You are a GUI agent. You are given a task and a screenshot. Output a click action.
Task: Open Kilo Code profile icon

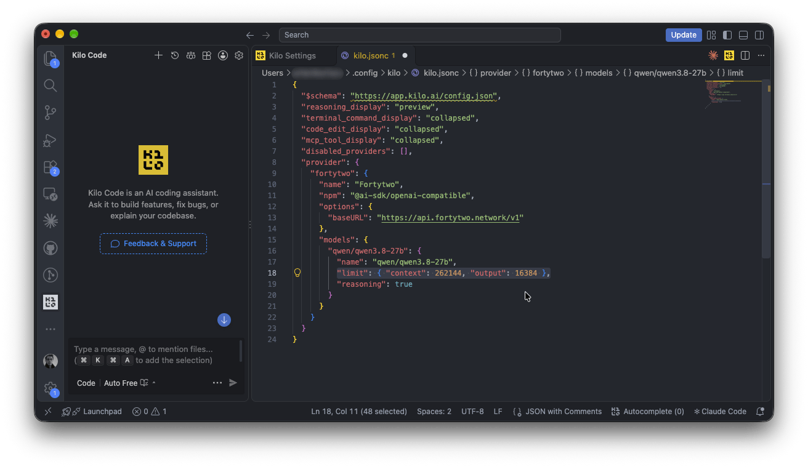pyautogui.click(x=223, y=55)
